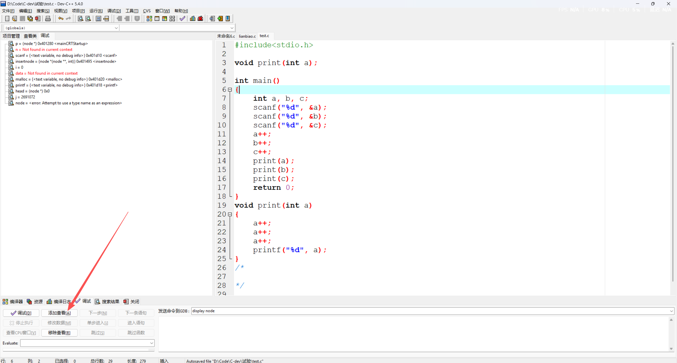This screenshot has height=363, width=677.
Task: Open the 调试[D] menu in menu bar
Action: (114, 11)
